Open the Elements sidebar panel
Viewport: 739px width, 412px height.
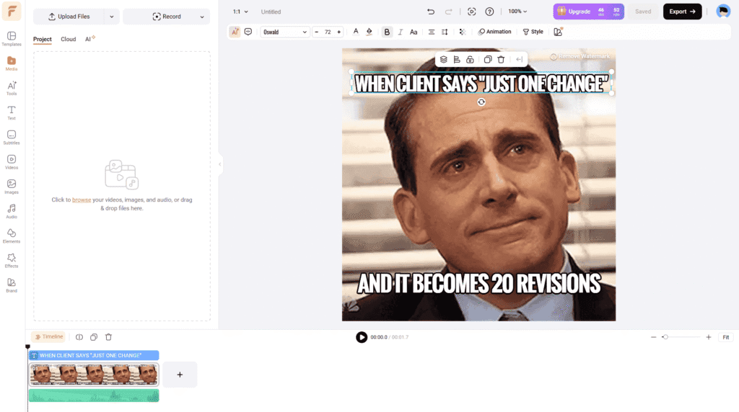(12, 236)
